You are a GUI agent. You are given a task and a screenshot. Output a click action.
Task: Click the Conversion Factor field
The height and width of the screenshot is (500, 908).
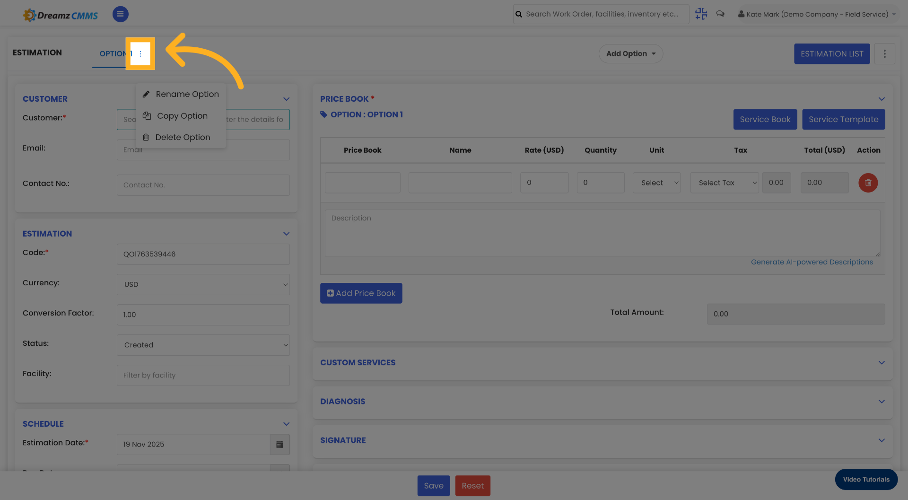tap(203, 315)
